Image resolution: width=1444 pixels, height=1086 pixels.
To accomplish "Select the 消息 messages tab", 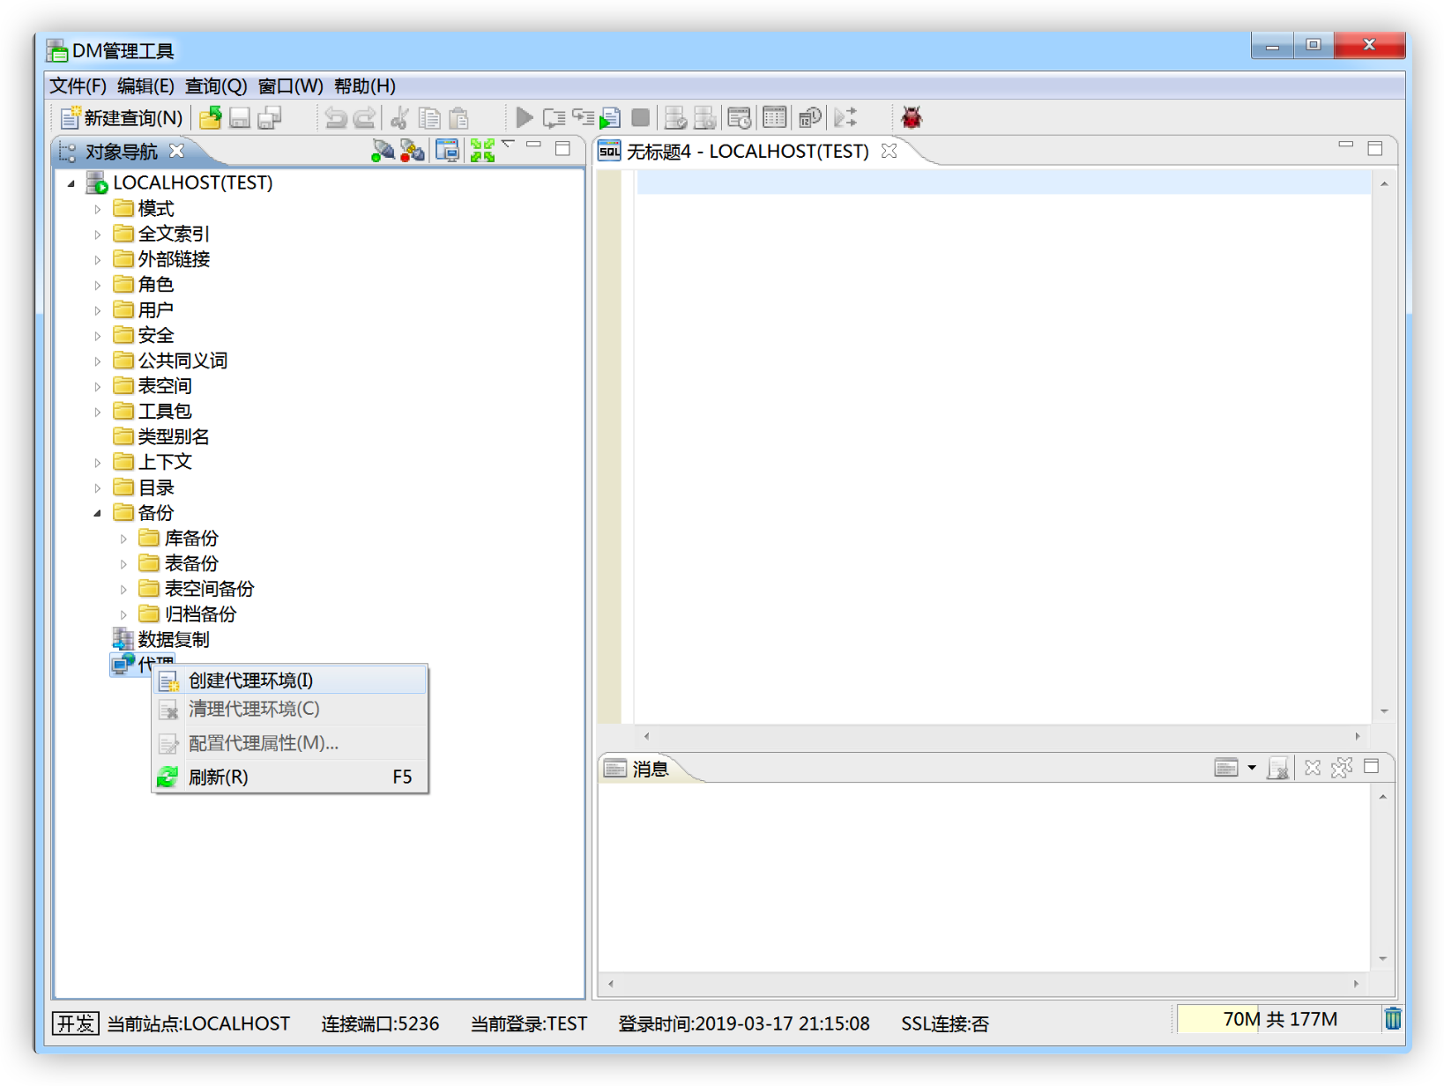I will (651, 769).
